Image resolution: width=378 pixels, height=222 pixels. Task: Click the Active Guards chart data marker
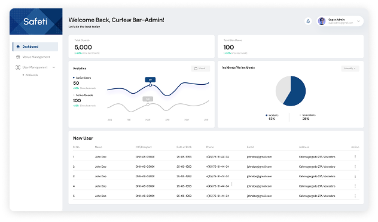[148, 104]
